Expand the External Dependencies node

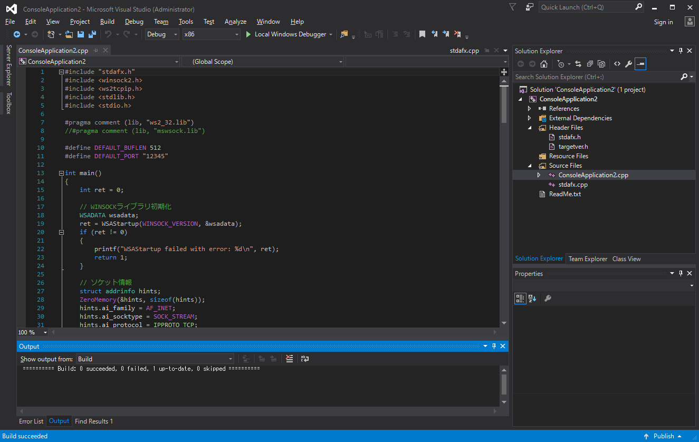(529, 118)
